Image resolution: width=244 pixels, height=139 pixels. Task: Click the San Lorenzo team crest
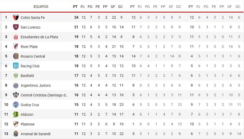[16, 27]
